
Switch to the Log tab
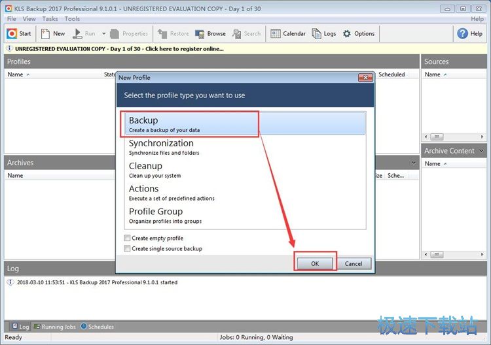(x=21, y=327)
